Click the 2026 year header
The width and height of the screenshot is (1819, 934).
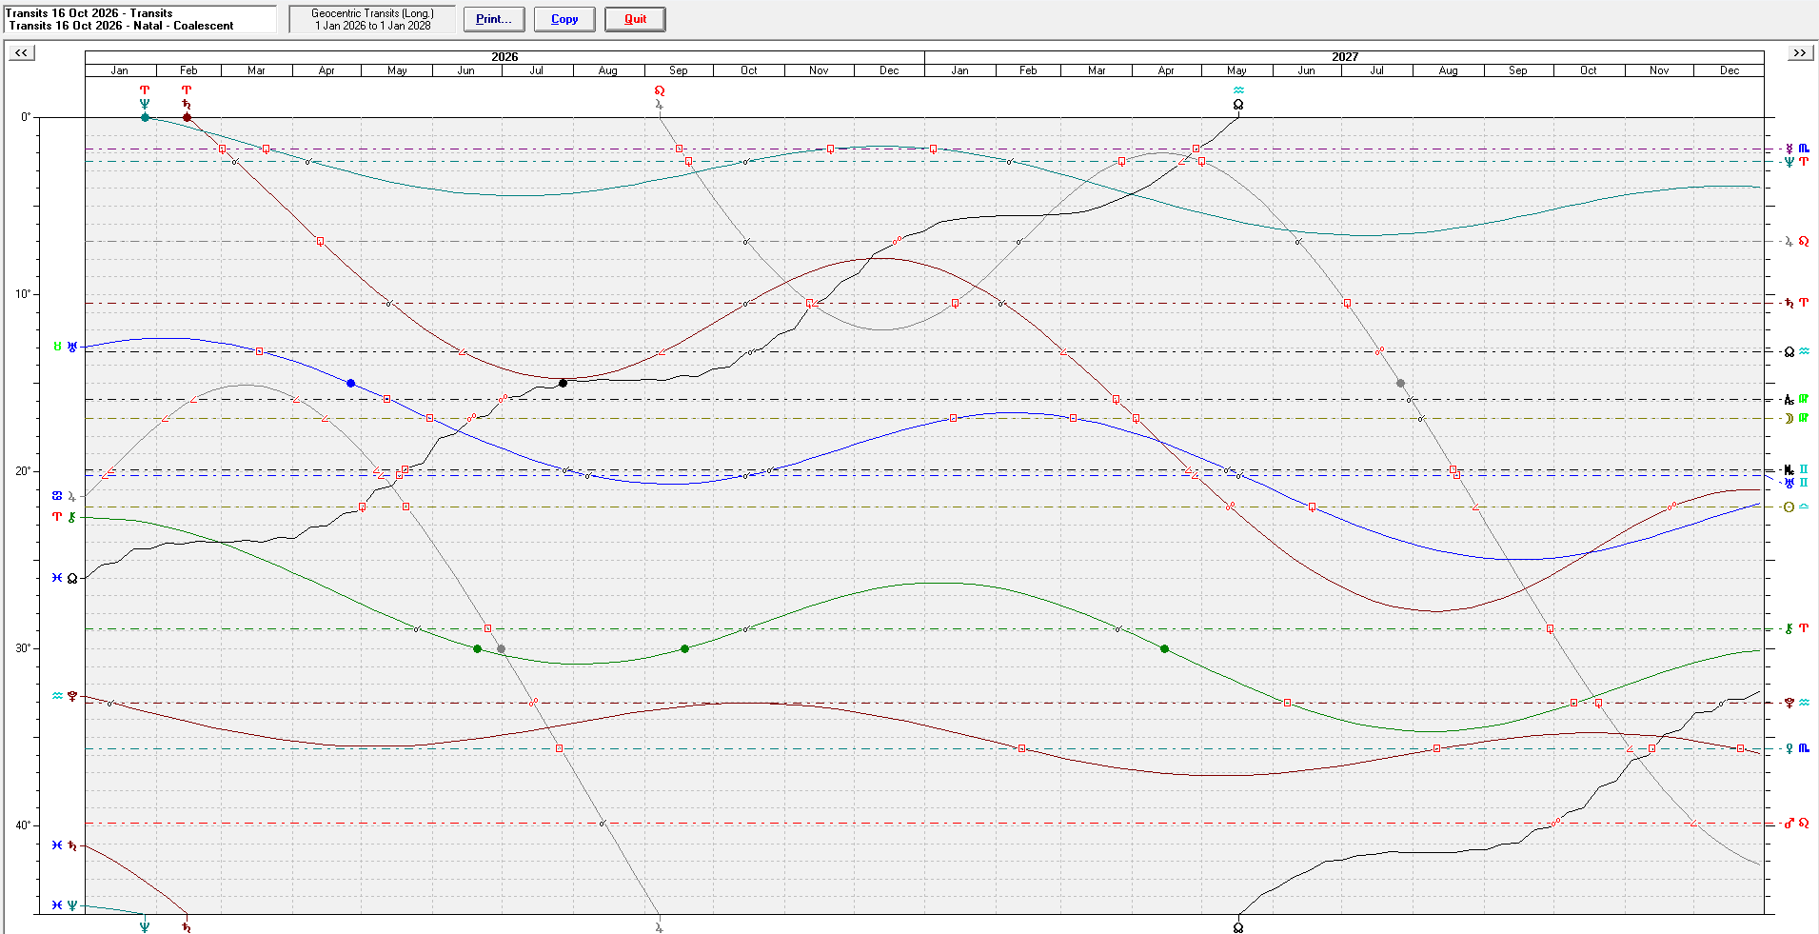[504, 57]
